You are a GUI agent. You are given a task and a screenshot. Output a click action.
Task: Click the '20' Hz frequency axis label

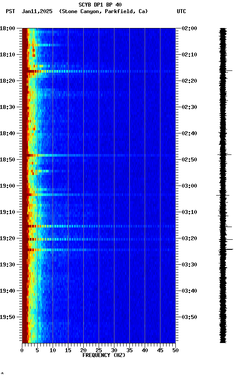tap(83, 350)
